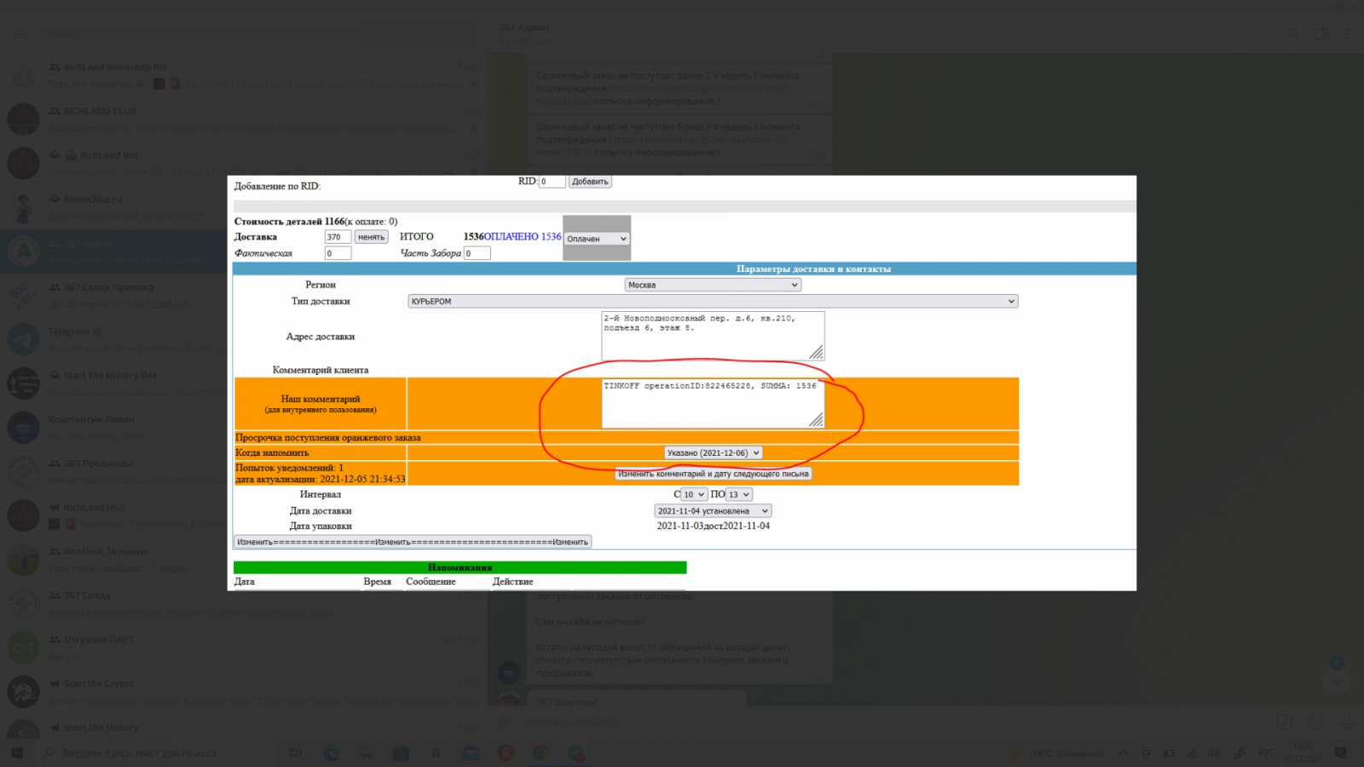
Task: Expand the Тип доставки КУРЬЕРОМ dropdown
Action: pyautogui.click(x=713, y=302)
